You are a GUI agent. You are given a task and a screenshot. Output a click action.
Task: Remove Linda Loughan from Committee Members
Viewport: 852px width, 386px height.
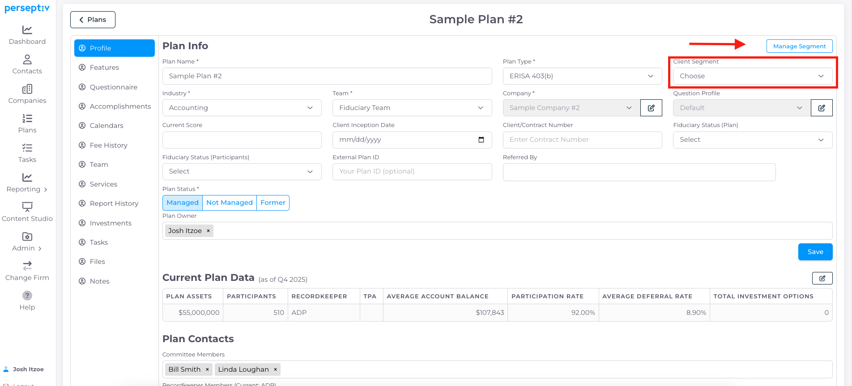[275, 369]
